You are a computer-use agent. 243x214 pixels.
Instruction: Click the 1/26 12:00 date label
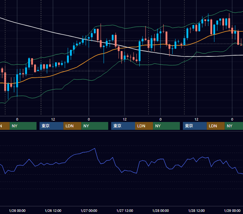click(53, 210)
